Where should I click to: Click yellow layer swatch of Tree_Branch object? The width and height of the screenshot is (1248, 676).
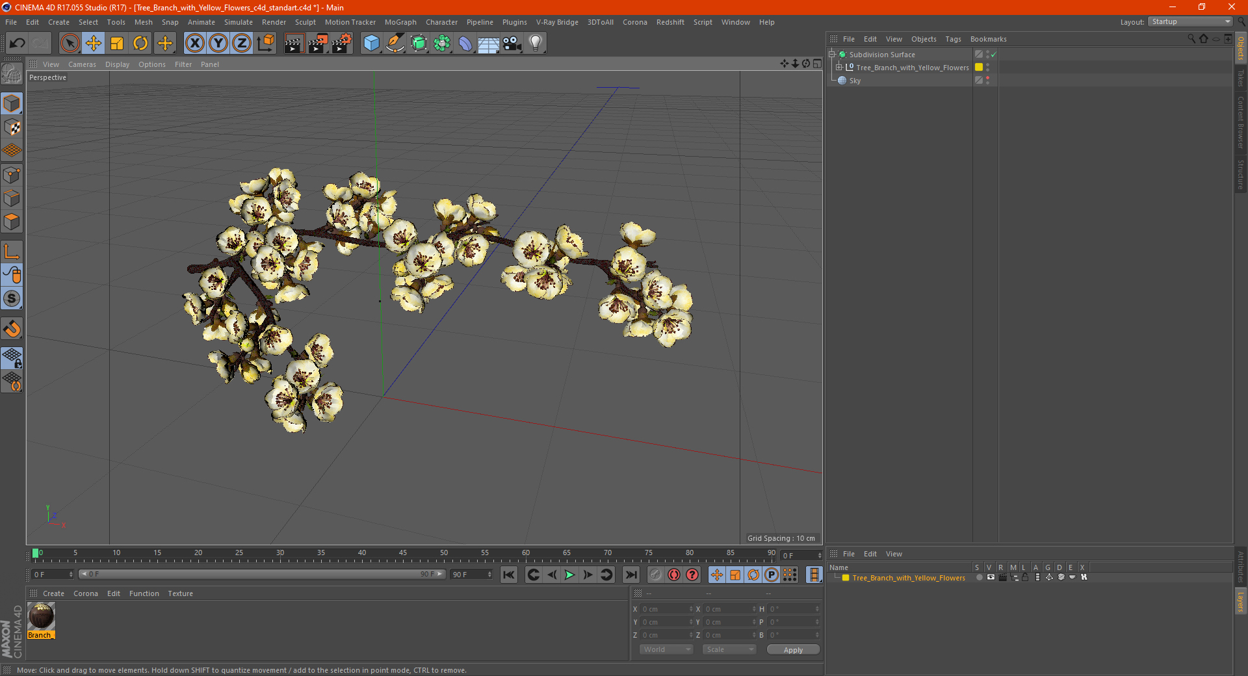tap(978, 67)
